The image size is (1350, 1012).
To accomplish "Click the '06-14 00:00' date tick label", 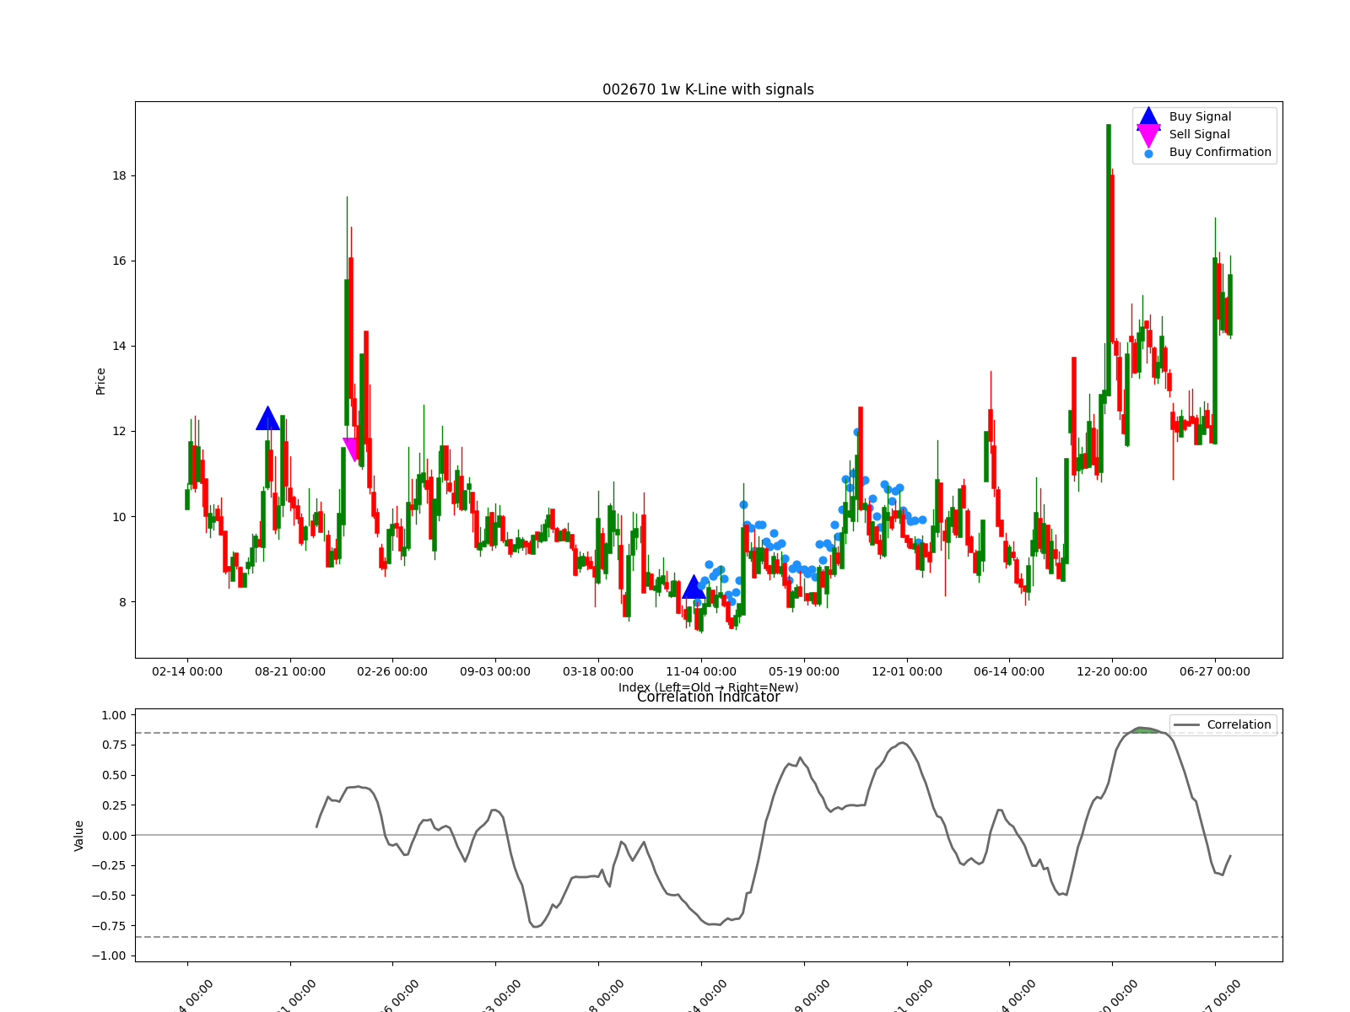I will pyautogui.click(x=1009, y=672).
